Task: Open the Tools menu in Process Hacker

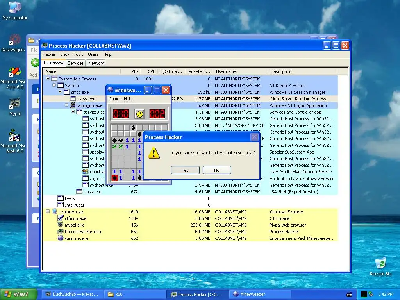Action: coord(78,54)
